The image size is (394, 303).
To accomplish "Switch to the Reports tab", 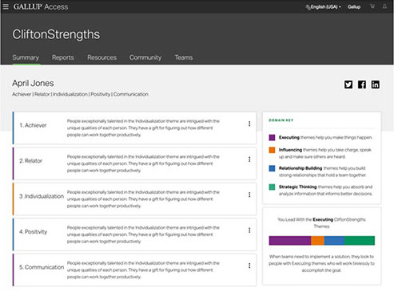I will (63, 57).
